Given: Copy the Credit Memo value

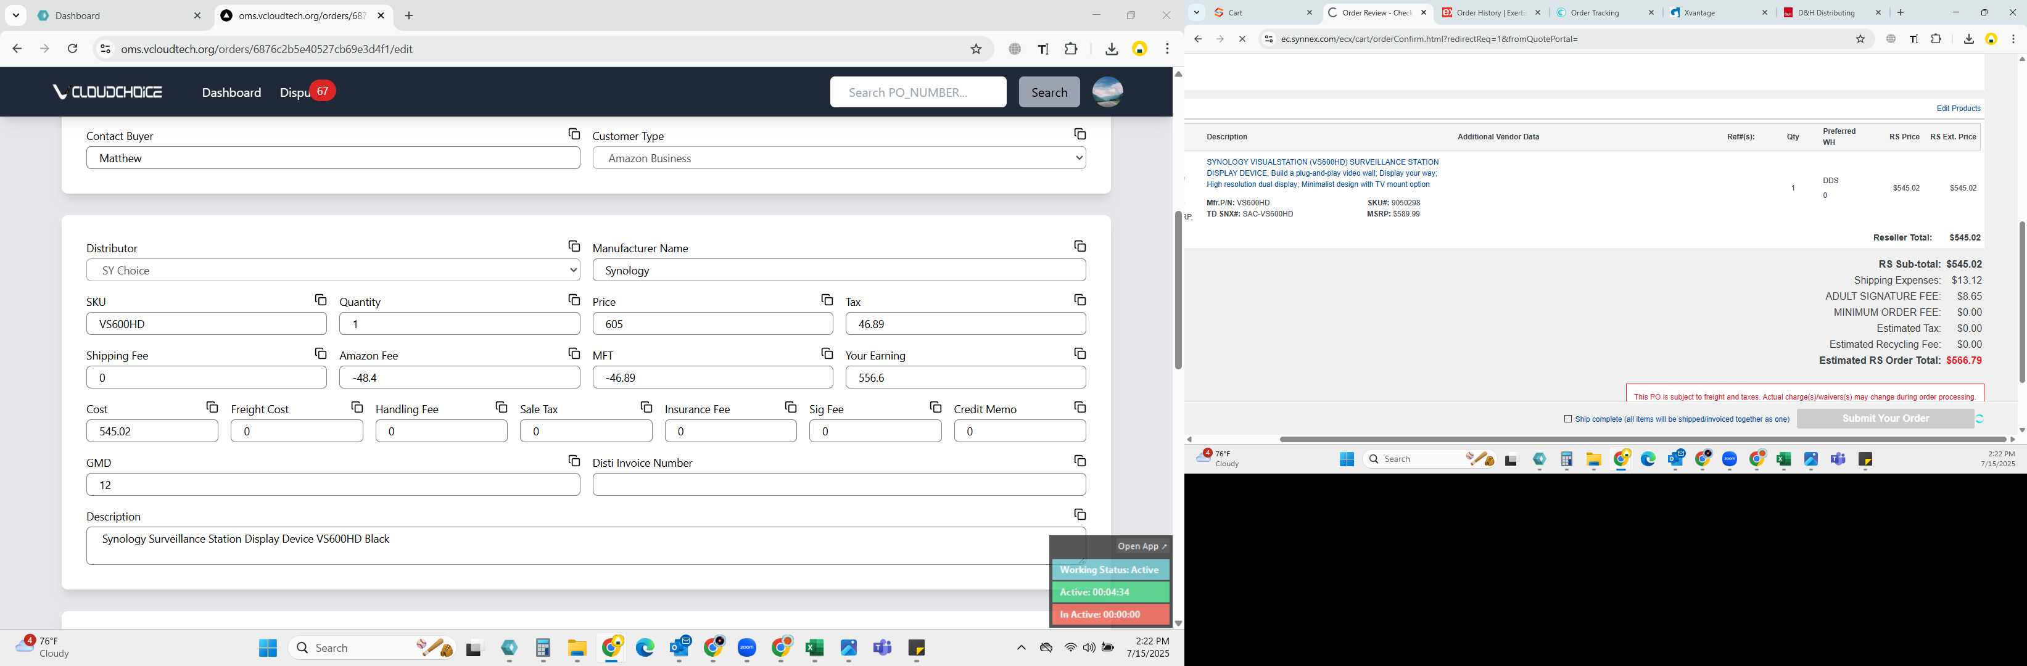Looking at the screenshot, I should [x=1080, y=407].
